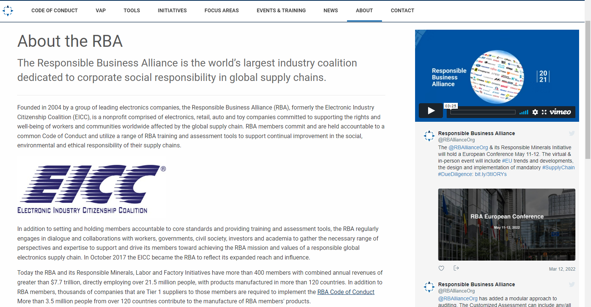Open the bit.ly/3tlORYs link
The image size is (591, 307).
click(491, 174)
